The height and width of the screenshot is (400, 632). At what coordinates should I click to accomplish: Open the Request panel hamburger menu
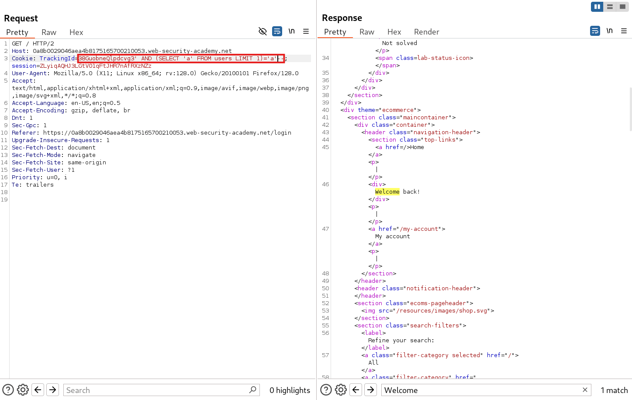coord(306,31)
